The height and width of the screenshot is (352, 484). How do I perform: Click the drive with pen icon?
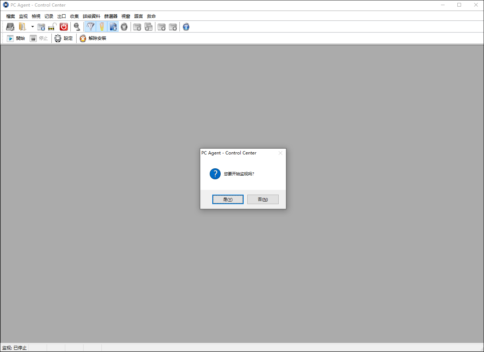(10, 27)
